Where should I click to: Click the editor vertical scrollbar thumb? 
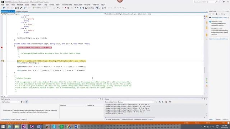coord(204,70)
